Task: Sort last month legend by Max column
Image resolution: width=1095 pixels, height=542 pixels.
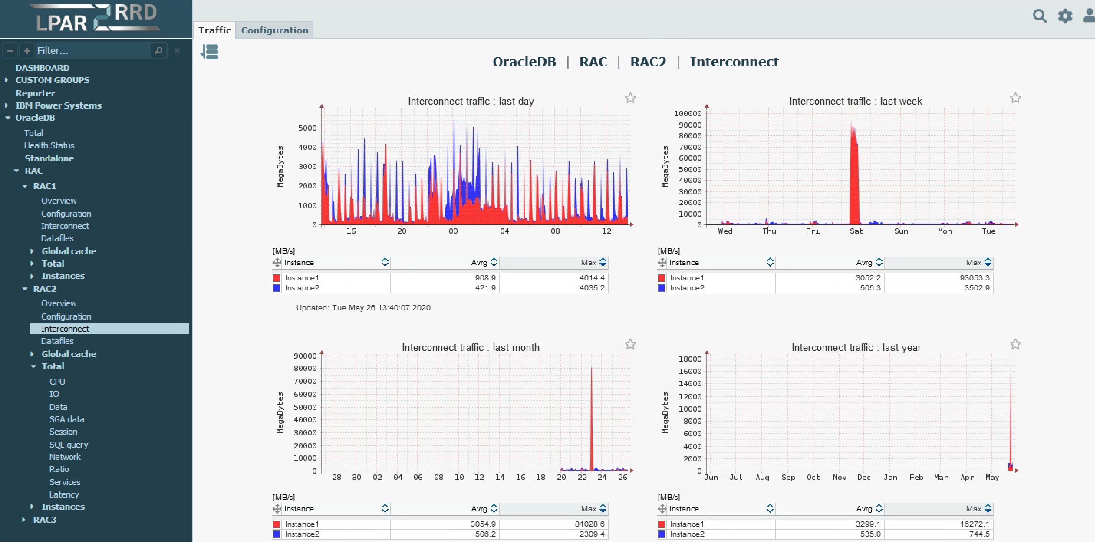Action: (603, 508)
